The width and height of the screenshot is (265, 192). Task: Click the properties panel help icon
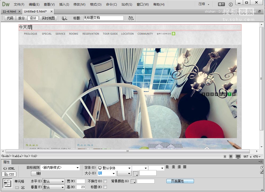(x=262, y=167)
